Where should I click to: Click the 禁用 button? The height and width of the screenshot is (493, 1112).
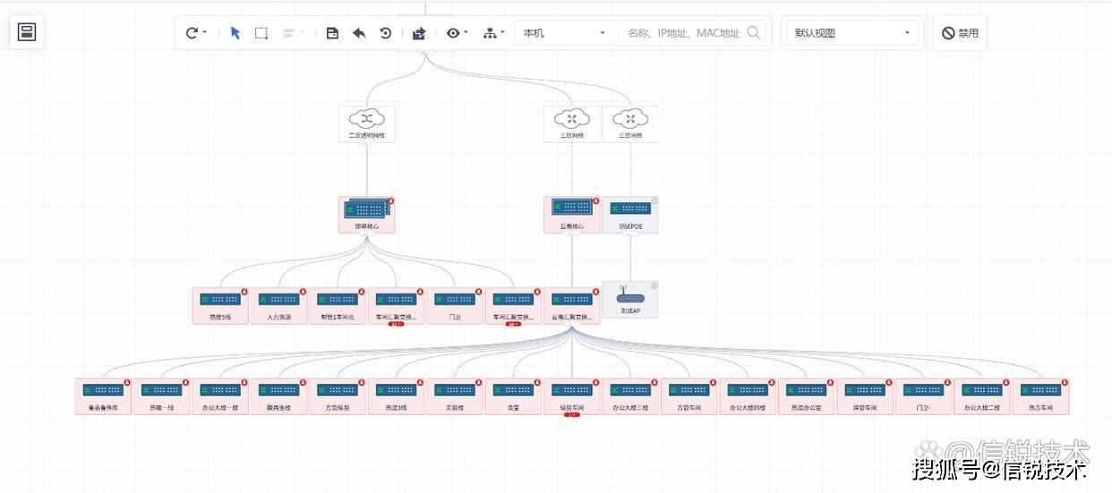click(960, 33)
